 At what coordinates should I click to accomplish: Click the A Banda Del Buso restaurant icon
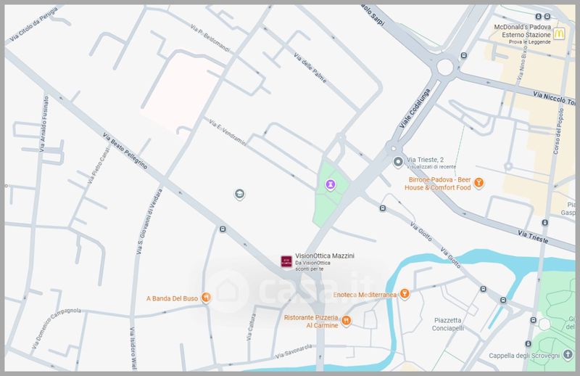click(x=207, y=298)
